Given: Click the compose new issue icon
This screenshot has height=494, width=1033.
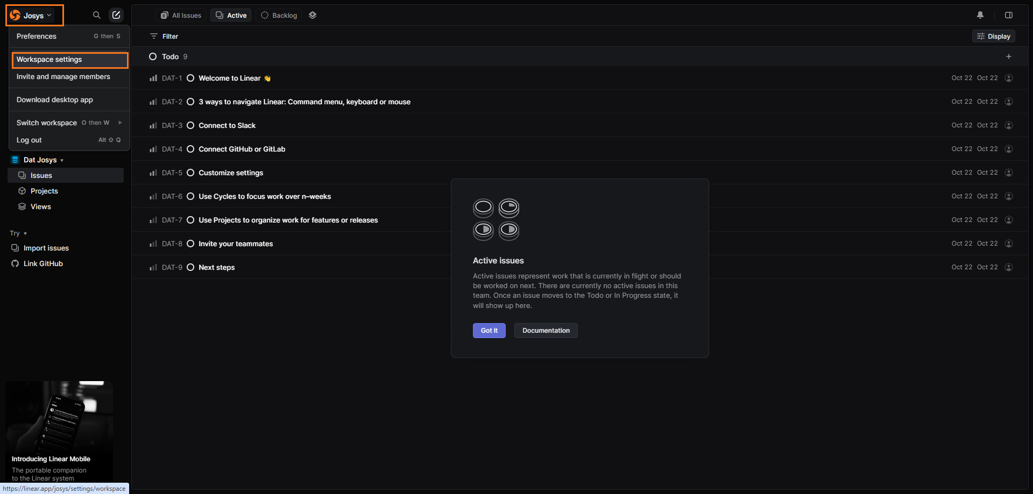Looking at the screenshot, I should click(x=116, y=15).
